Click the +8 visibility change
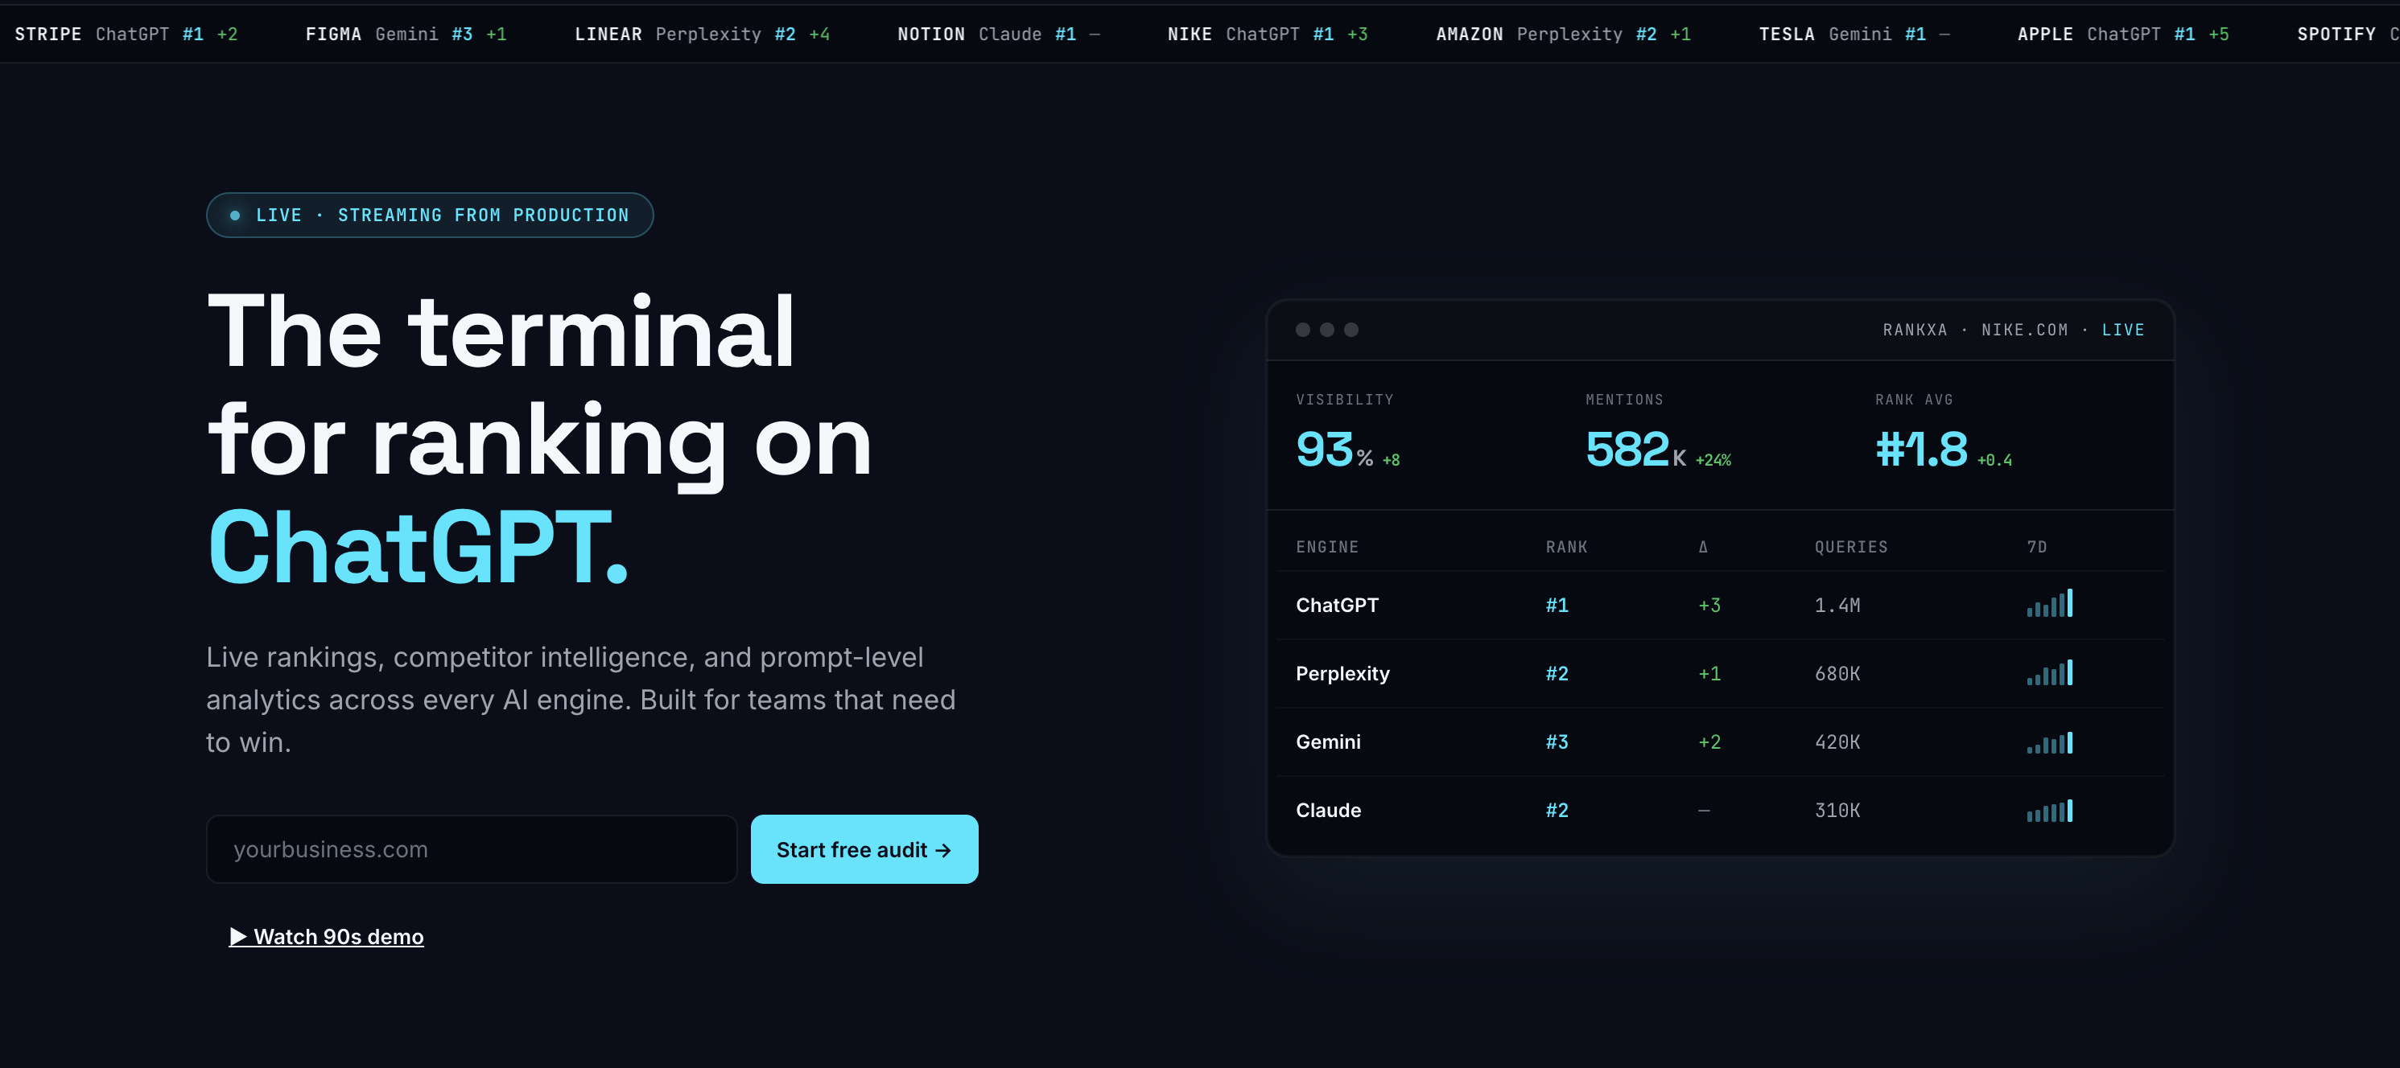 [1391, 460]
